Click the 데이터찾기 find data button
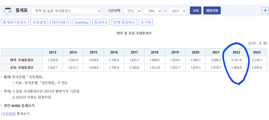 pos(61,22)
